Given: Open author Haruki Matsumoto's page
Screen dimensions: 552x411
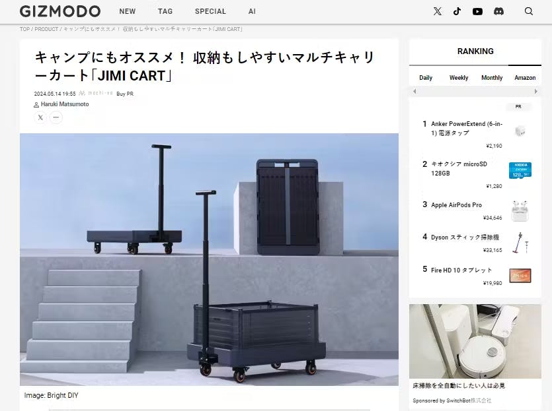Looking at the screenshot, I should [65, 104].
